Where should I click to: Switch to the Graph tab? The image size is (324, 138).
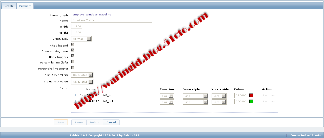click(x=9, y=6)
